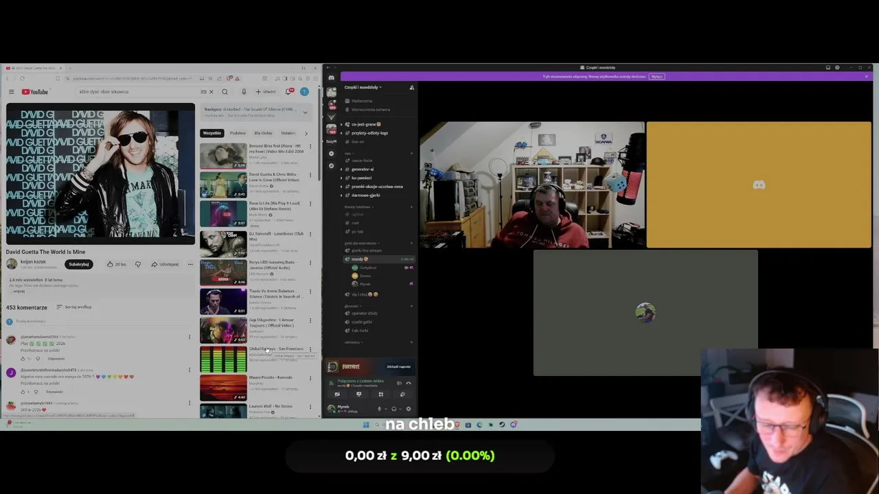Viewport: 879px width, 494px height.
Task: Disconnect from the Discord voice call
Action: coord(408,383)
